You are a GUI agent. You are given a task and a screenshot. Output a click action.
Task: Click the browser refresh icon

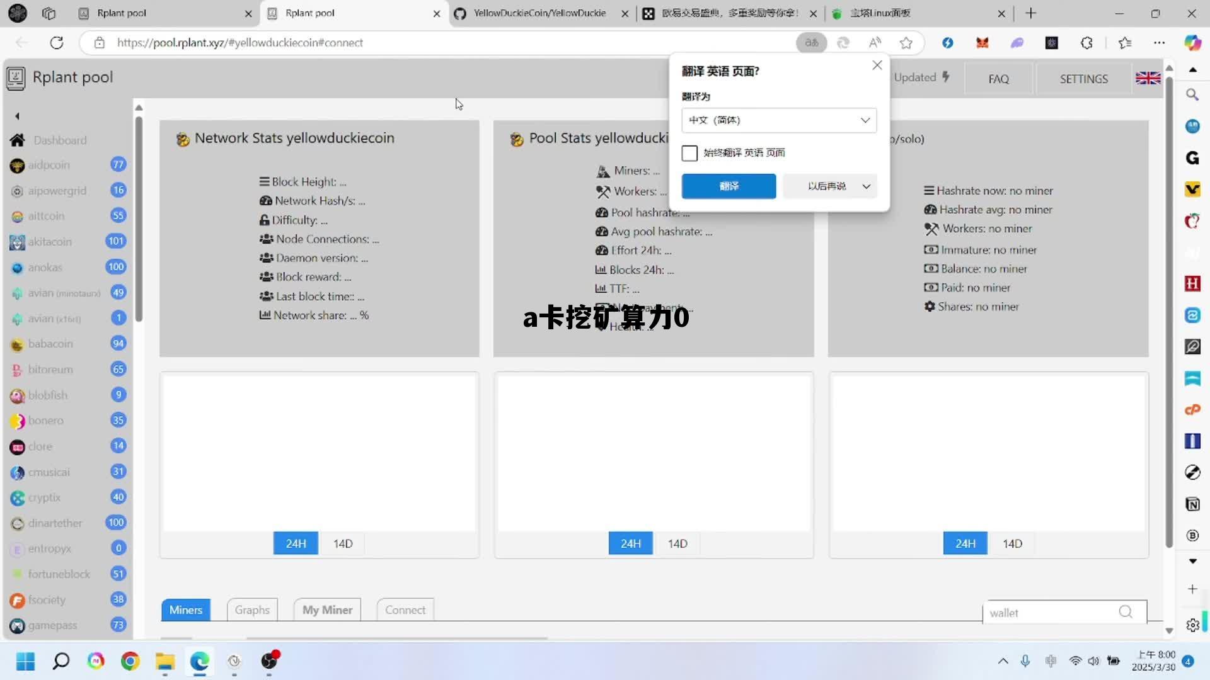click(57, 43)
